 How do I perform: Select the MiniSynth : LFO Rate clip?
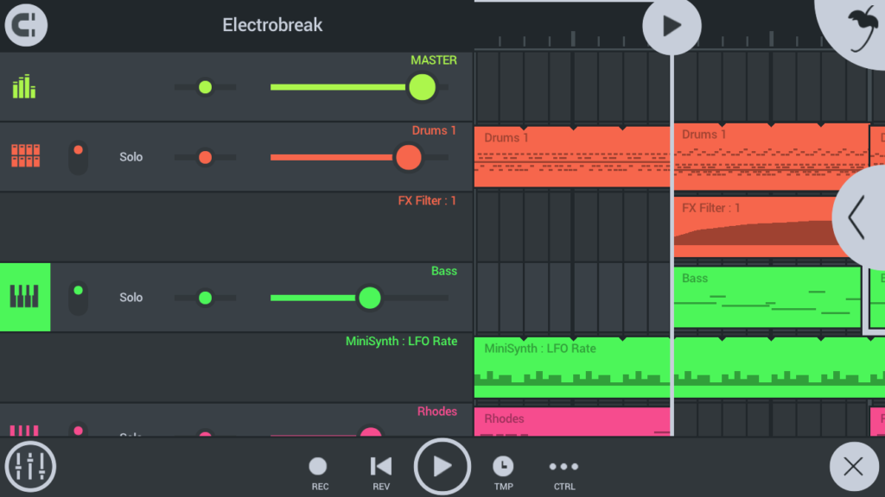click(679, 368)
